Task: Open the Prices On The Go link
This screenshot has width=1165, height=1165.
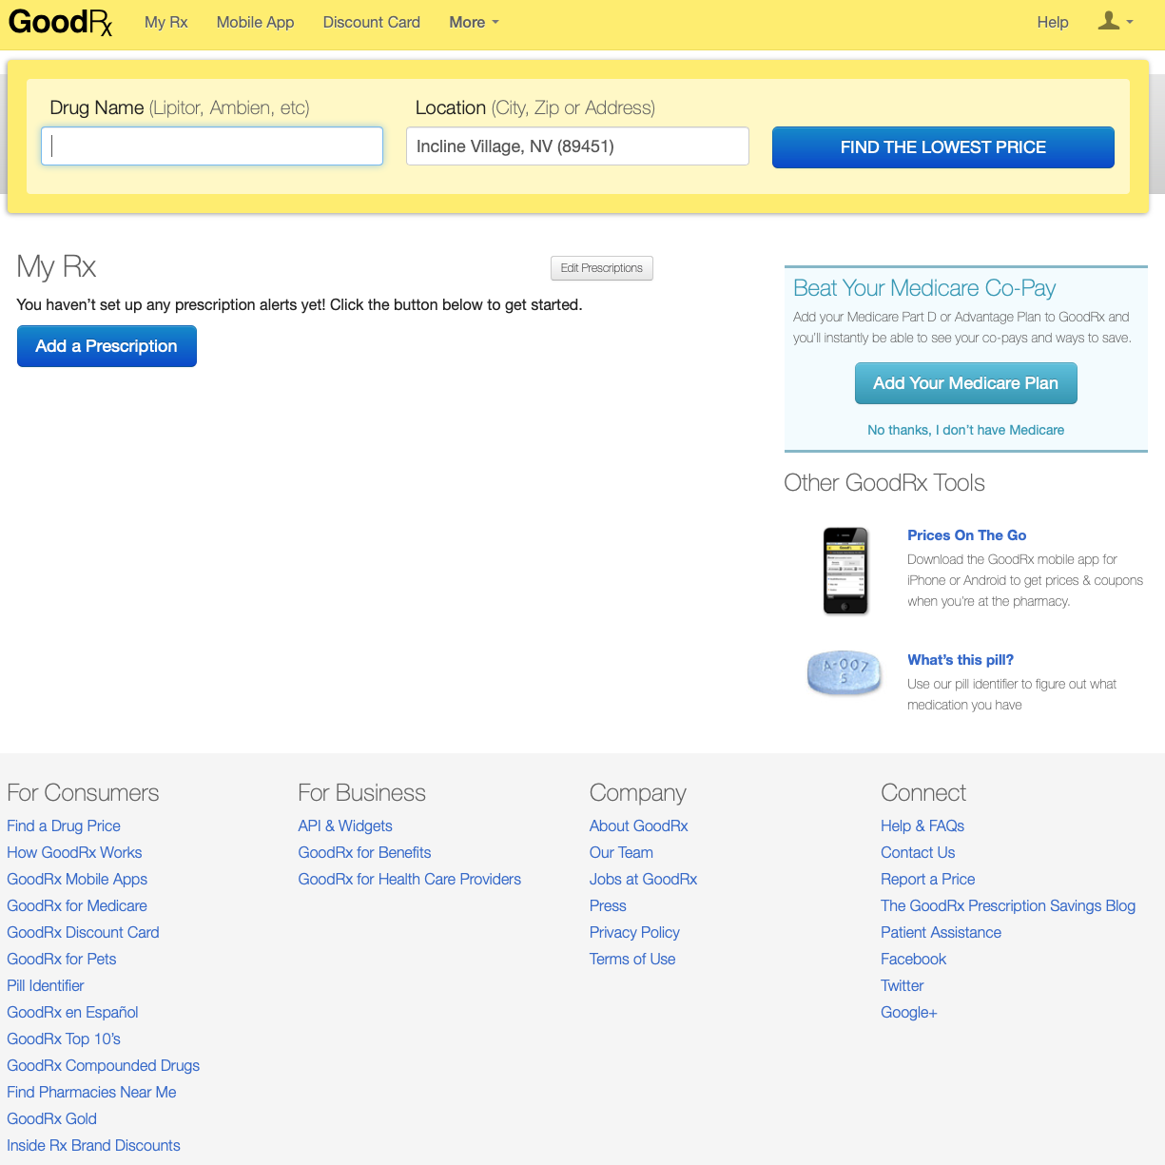Action: pos(967,535)
